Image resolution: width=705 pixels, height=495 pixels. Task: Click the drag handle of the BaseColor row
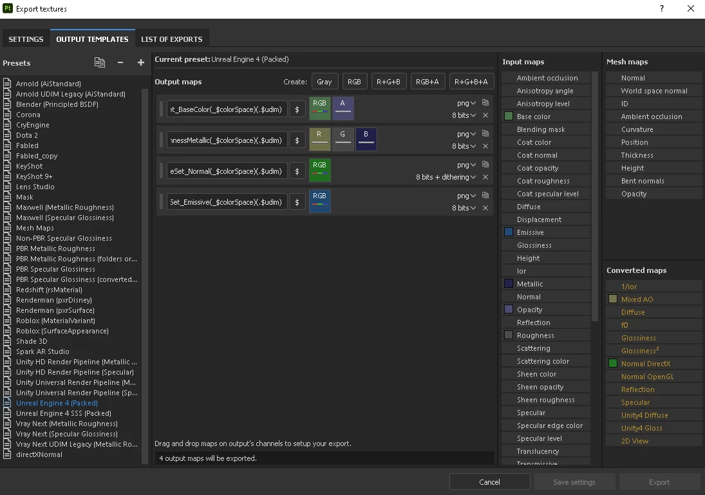coord(162,109)
